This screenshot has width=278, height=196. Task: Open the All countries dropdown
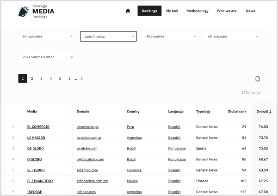[x=170, y=36]
